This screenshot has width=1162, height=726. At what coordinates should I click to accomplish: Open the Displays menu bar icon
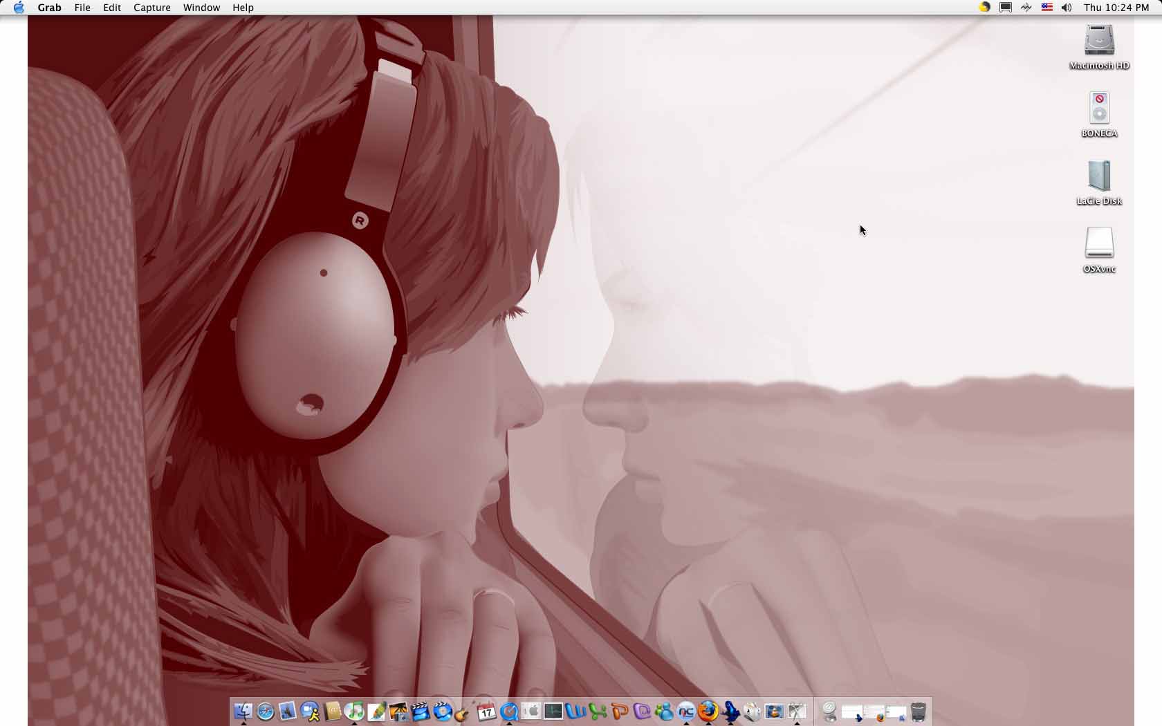(x=1006, y=8)
